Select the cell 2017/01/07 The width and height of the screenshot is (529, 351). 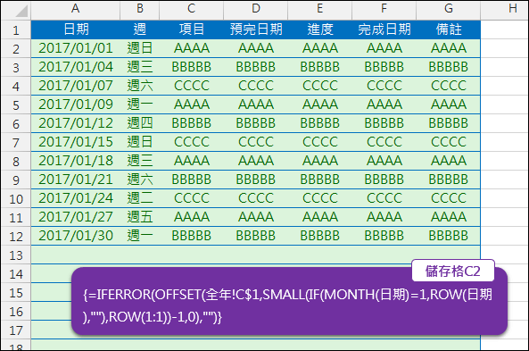click(x=76, y=86)
